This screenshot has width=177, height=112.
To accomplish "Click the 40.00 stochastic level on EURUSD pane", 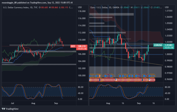I will tap(168, 93).
